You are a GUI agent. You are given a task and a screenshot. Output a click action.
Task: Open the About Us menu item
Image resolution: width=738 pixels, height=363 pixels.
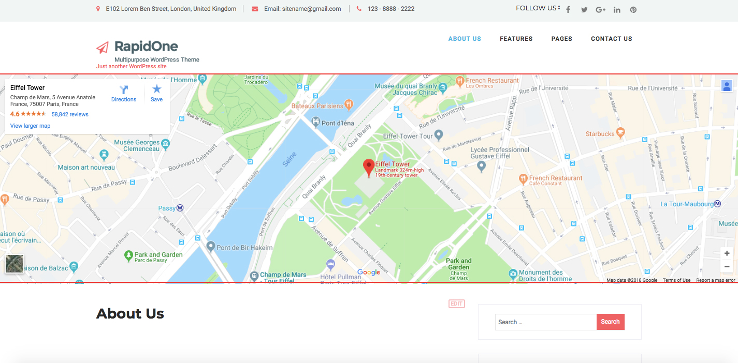(x=465, y=39)
